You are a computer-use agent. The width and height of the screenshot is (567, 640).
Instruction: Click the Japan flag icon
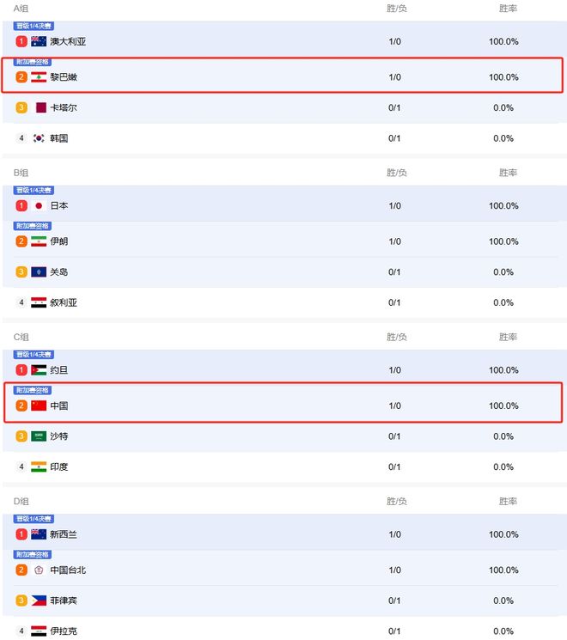39,205
